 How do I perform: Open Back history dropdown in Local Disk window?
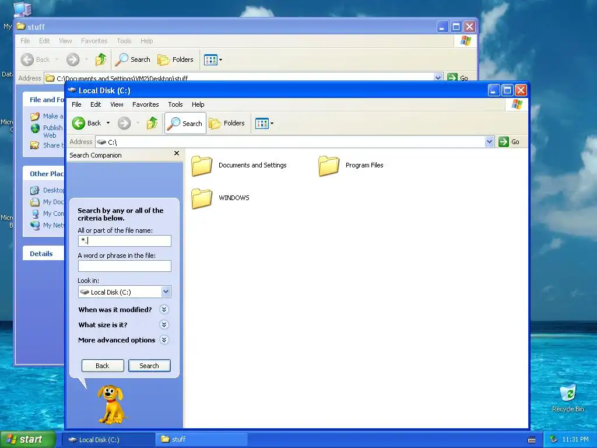coord(108,123)
